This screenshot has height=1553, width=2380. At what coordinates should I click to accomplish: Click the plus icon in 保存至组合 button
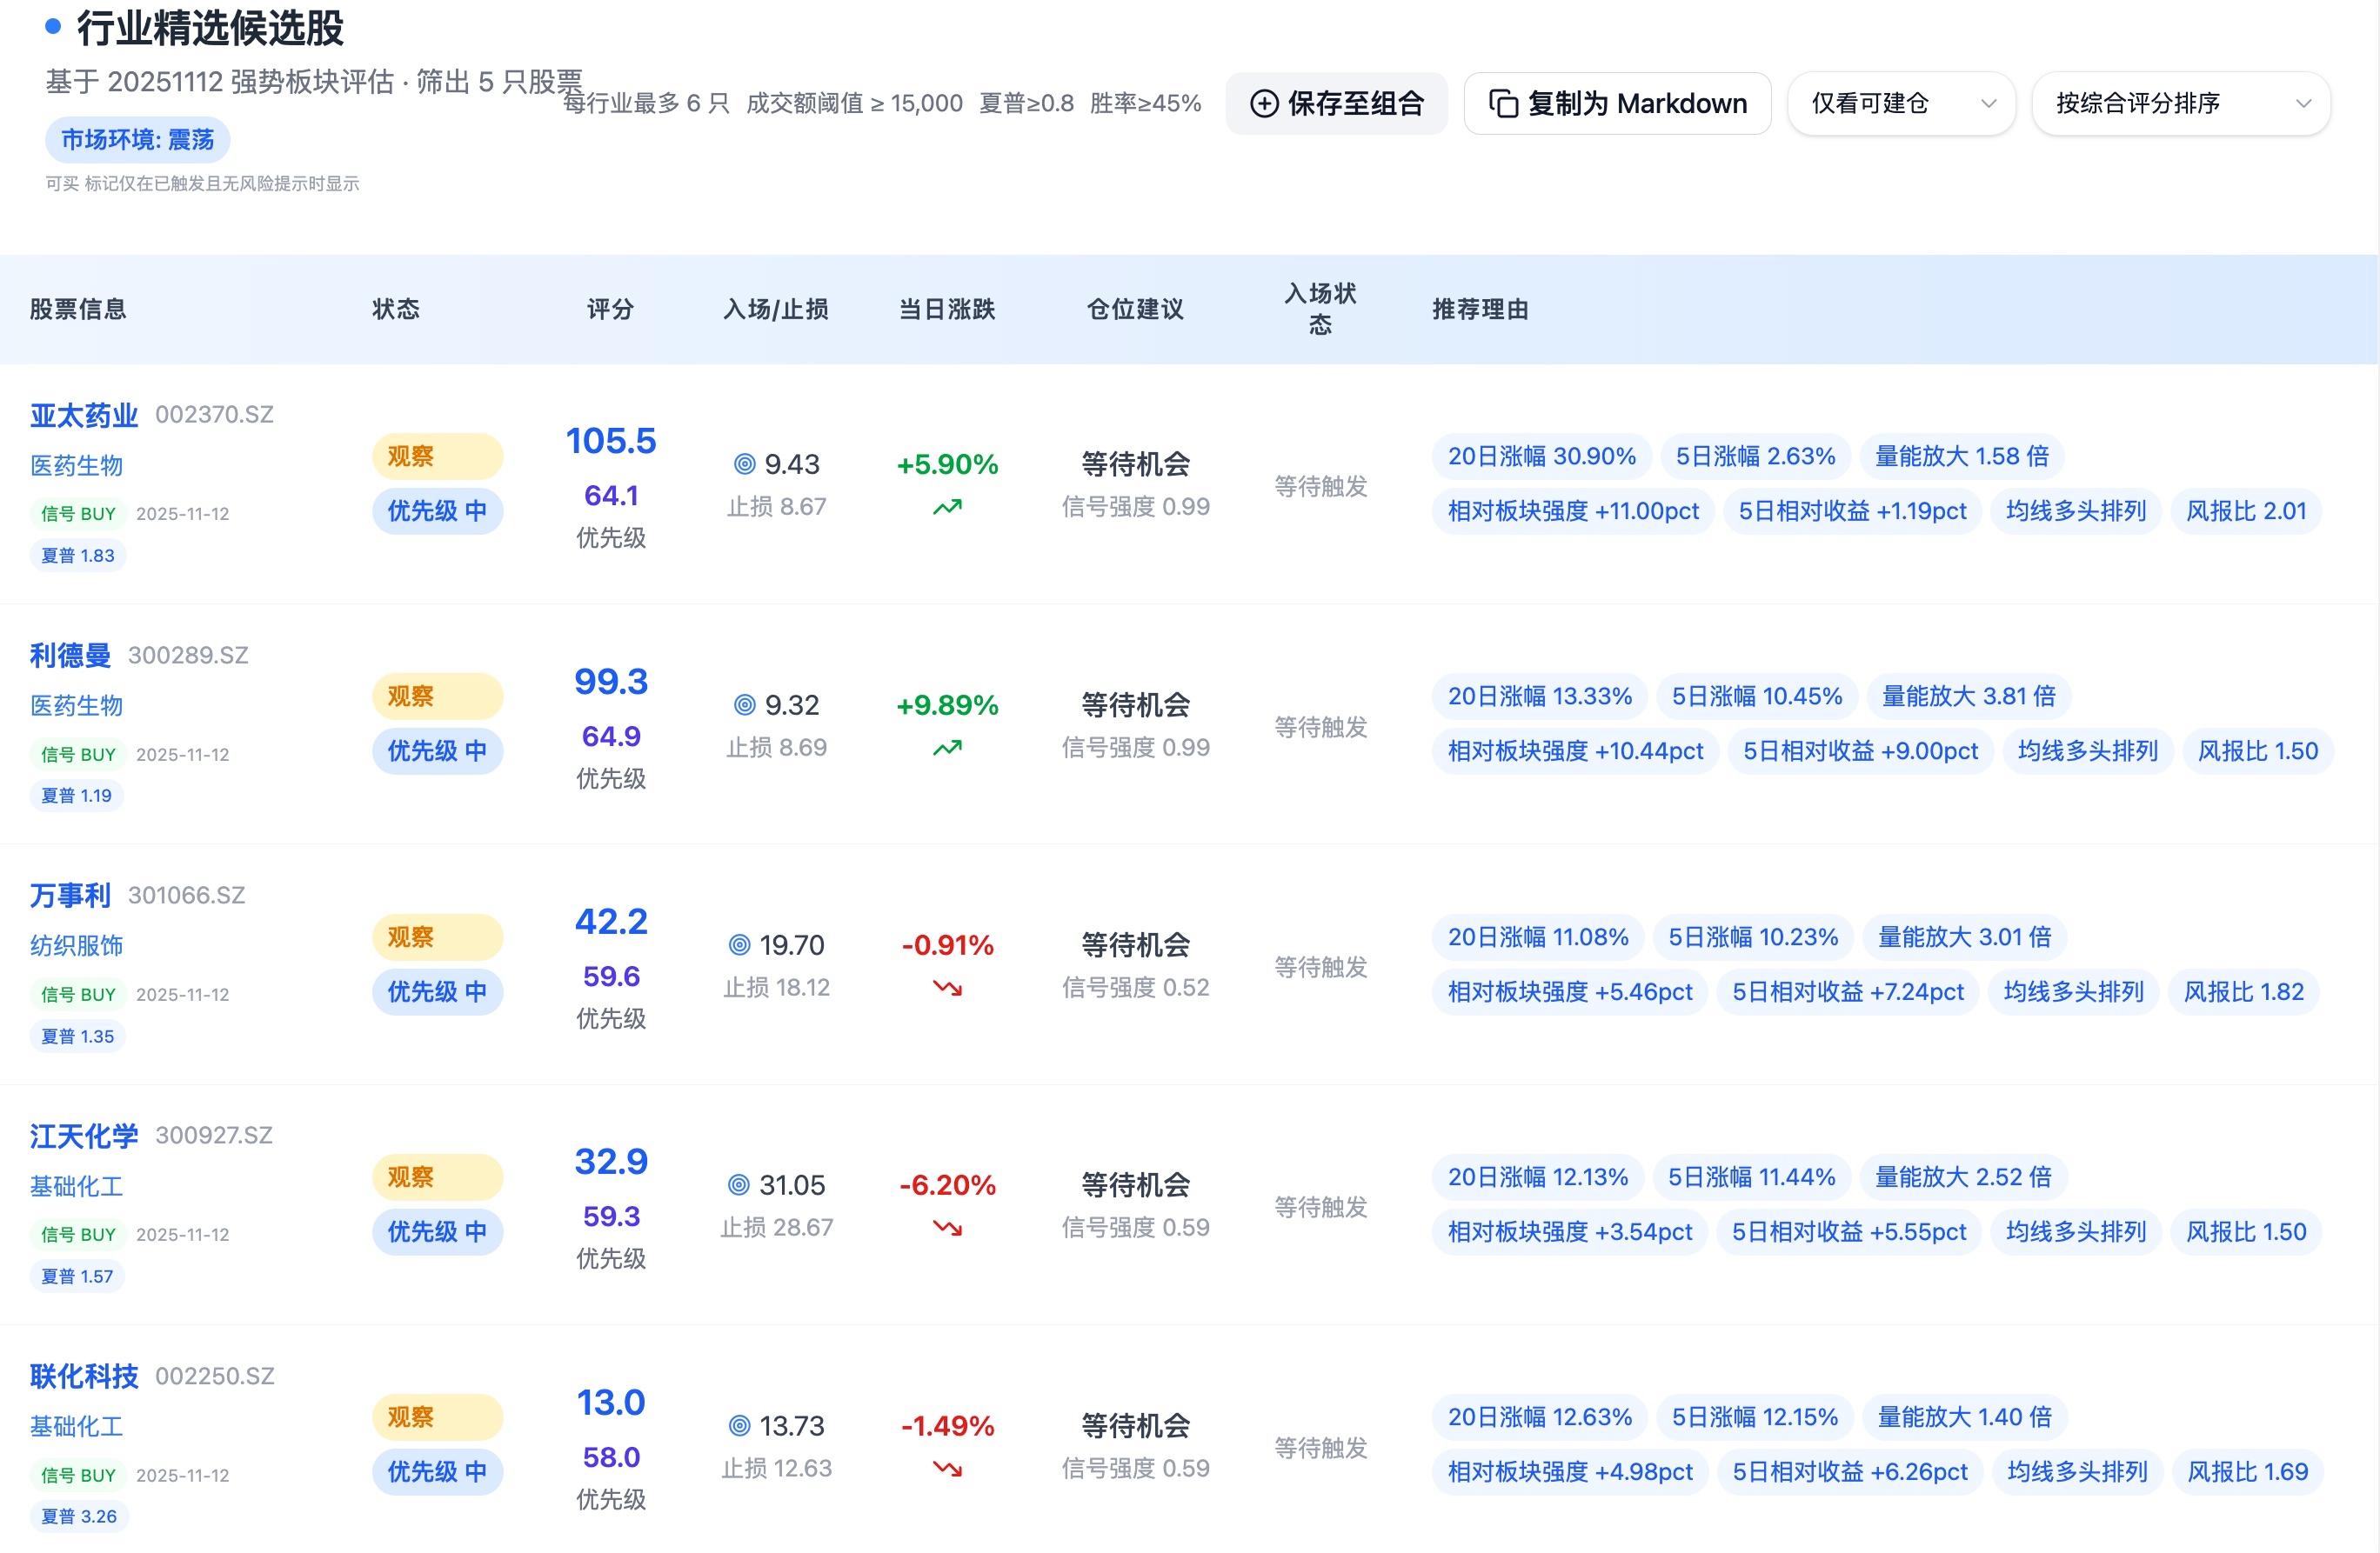[x=1264, y=104]
